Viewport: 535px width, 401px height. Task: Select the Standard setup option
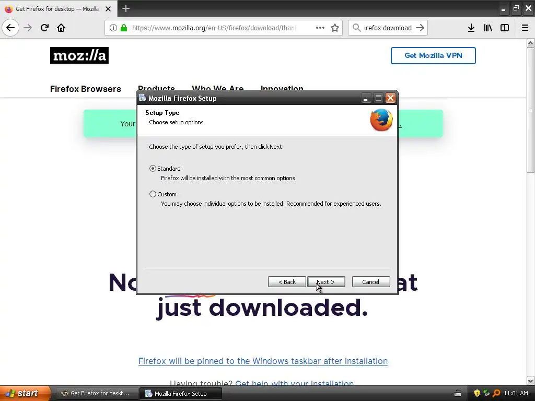(x=153, y=169)
